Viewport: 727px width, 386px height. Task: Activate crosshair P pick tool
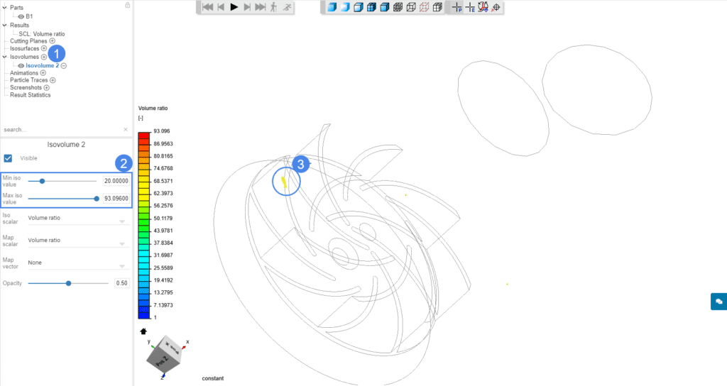[457, 7]
